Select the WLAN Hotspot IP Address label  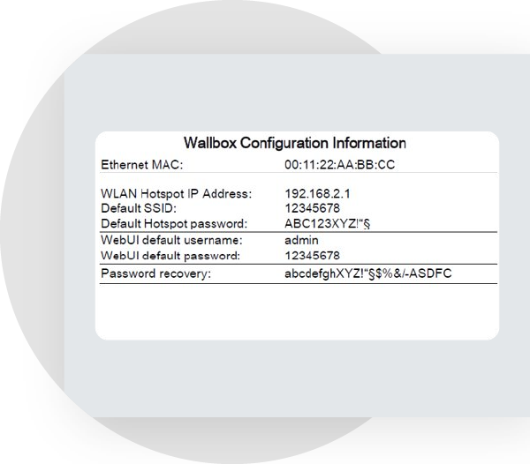[x=177, y=193]
